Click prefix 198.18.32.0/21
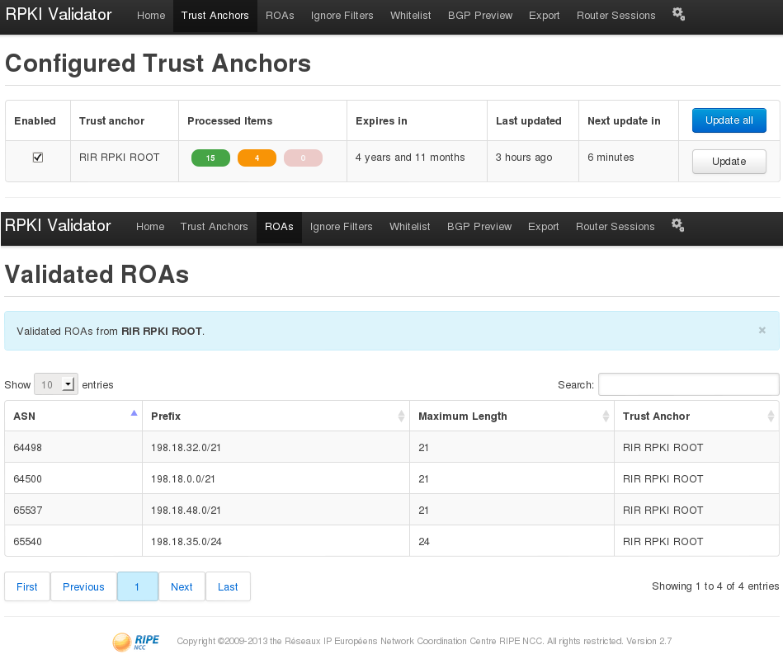The height and width of the screenshot is (659, 783). point(186,447)
